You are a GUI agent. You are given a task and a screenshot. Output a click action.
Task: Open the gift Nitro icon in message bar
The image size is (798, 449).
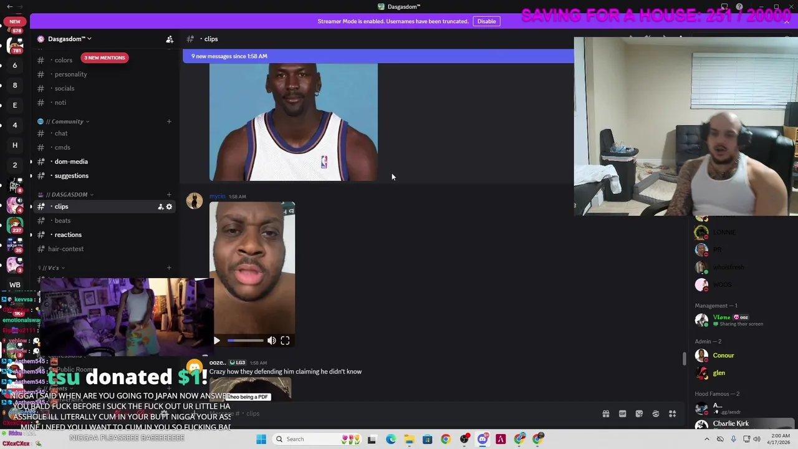(x=605, y=414)
